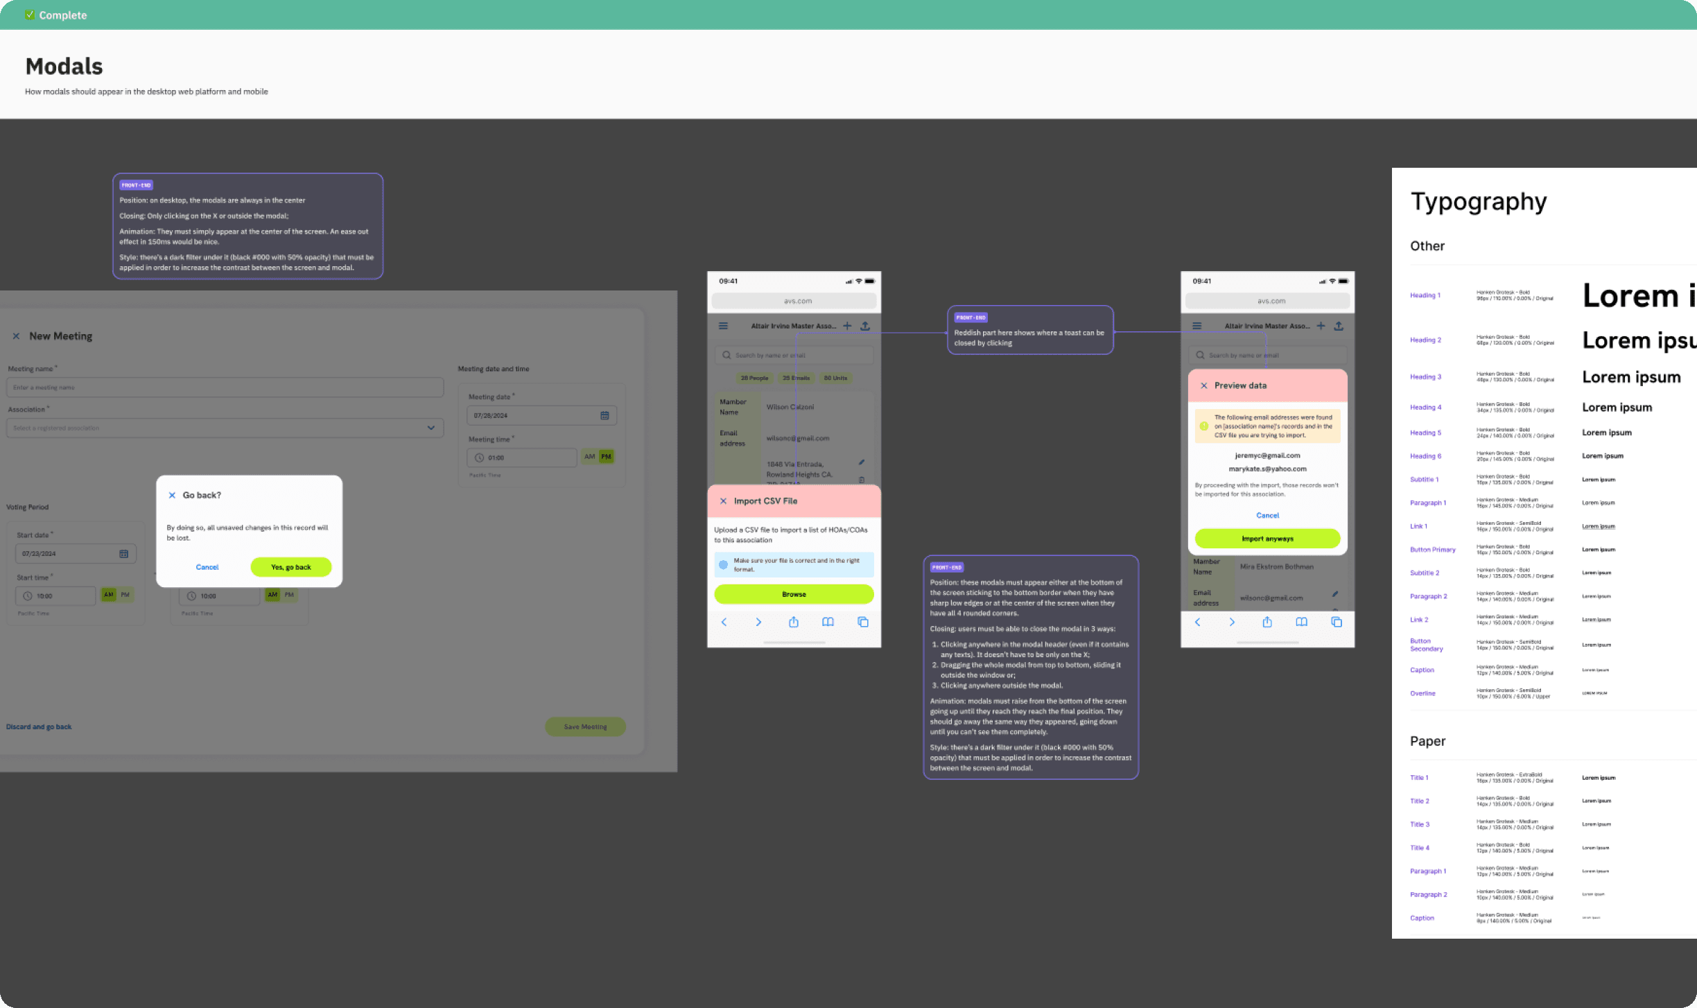Tap the plus icon in Import CSV phone header
This screenshot has height=1008, width=1697.
(847, 326)
